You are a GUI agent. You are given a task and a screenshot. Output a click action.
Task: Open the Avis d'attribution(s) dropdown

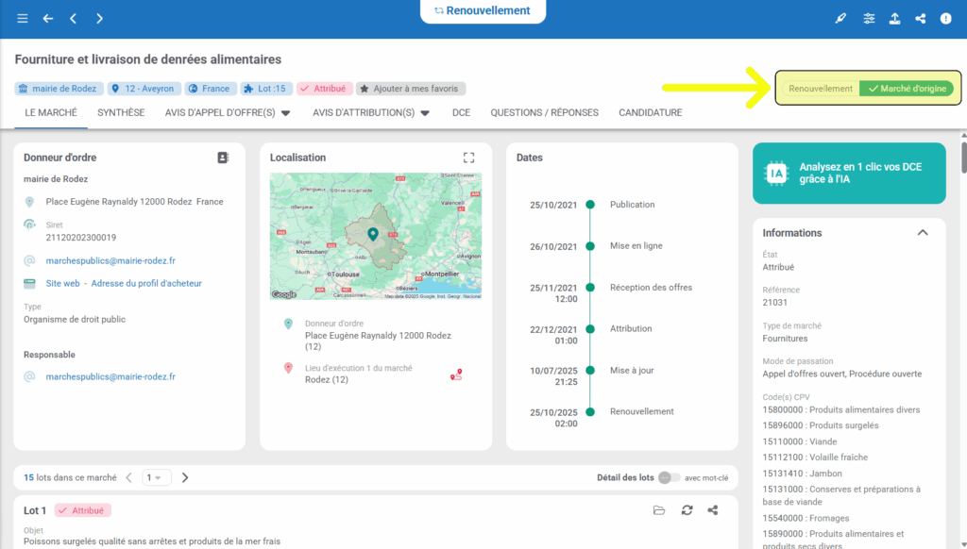(371, 113)
